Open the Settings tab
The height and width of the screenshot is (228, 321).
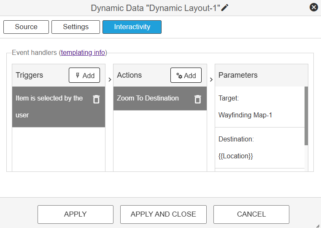tap(76, 27)
